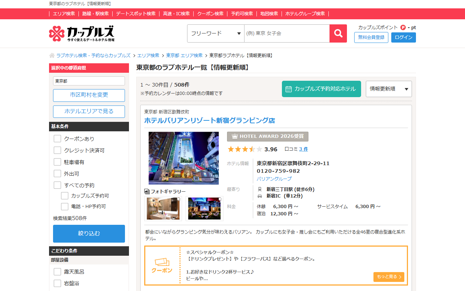The image size is (465, 291).
Task: Open 地図検索 menu item
Action: pyautogui.click(x=269, y=14)
